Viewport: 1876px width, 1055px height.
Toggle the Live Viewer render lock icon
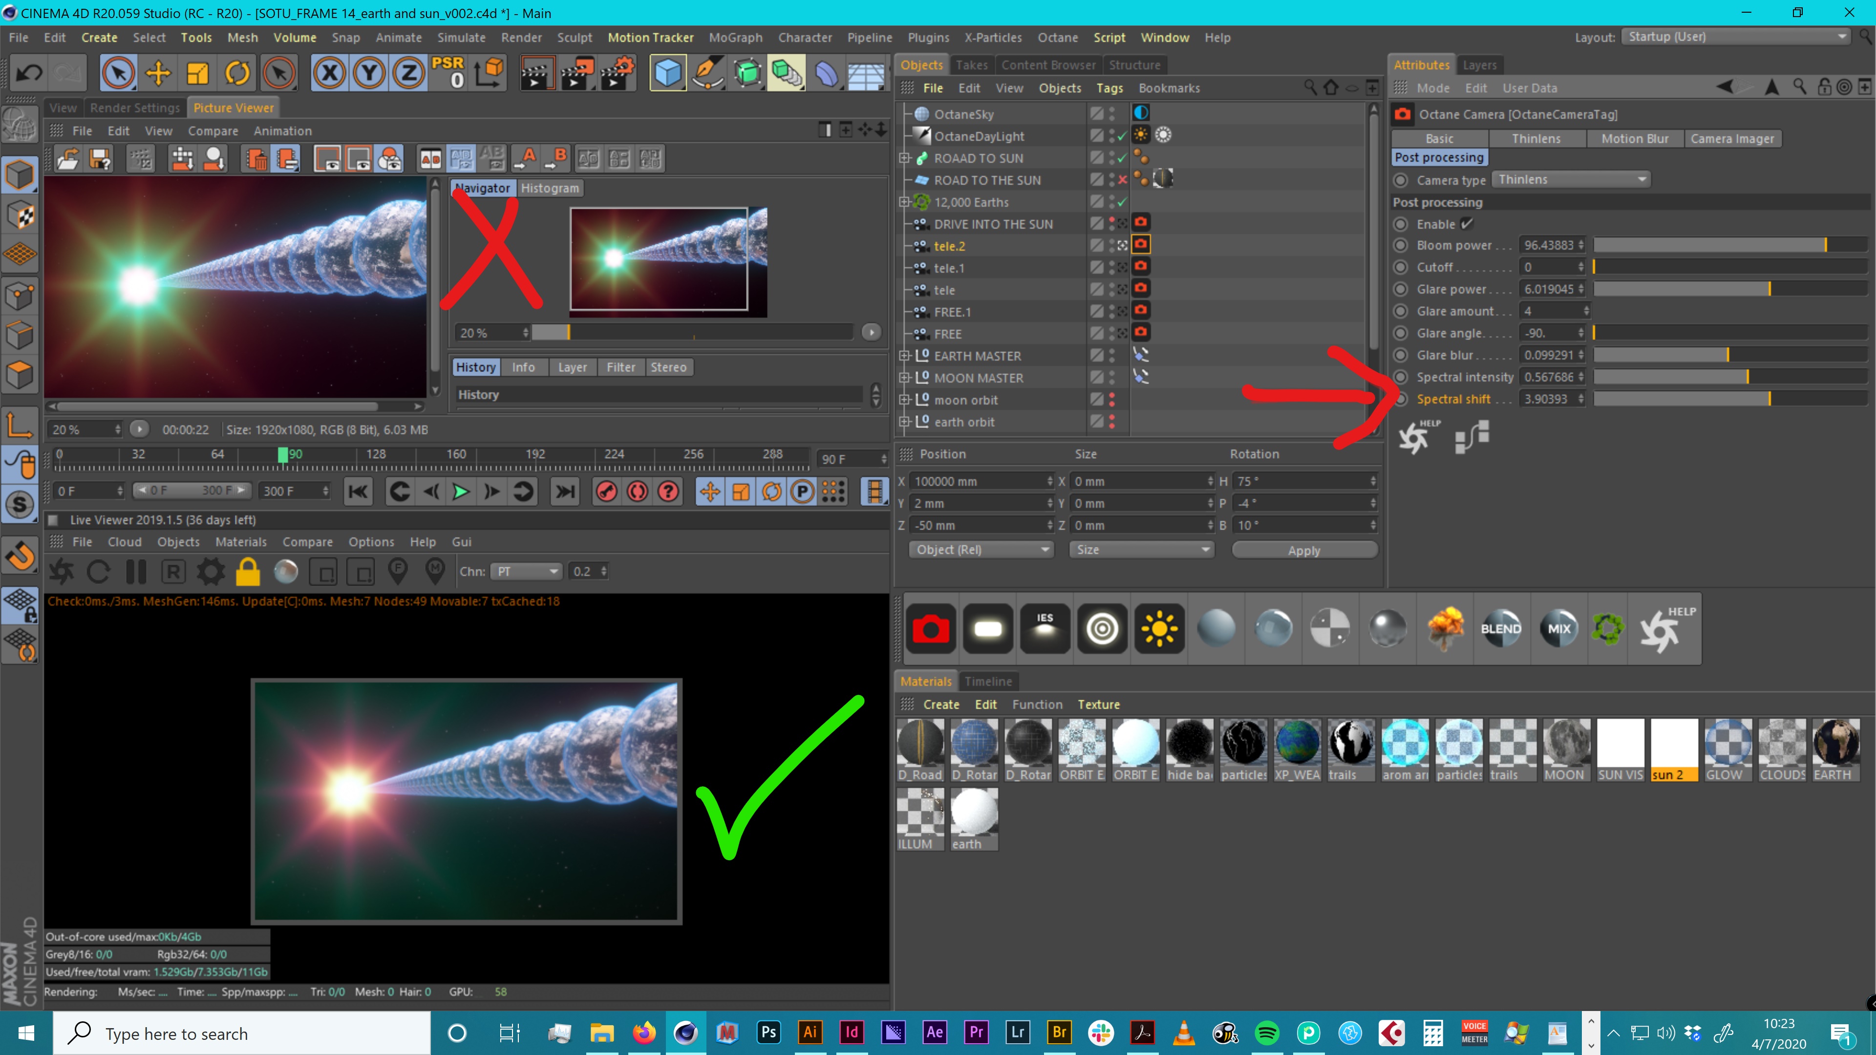248,571
